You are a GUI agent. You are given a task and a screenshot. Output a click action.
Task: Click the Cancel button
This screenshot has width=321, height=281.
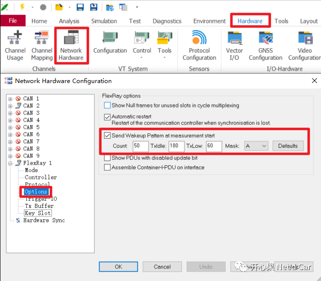coord(162,267)
